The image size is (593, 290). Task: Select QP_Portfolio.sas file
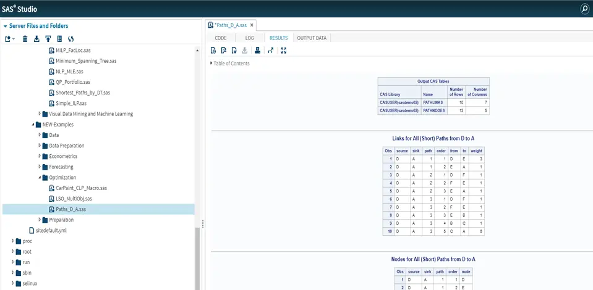73,82
